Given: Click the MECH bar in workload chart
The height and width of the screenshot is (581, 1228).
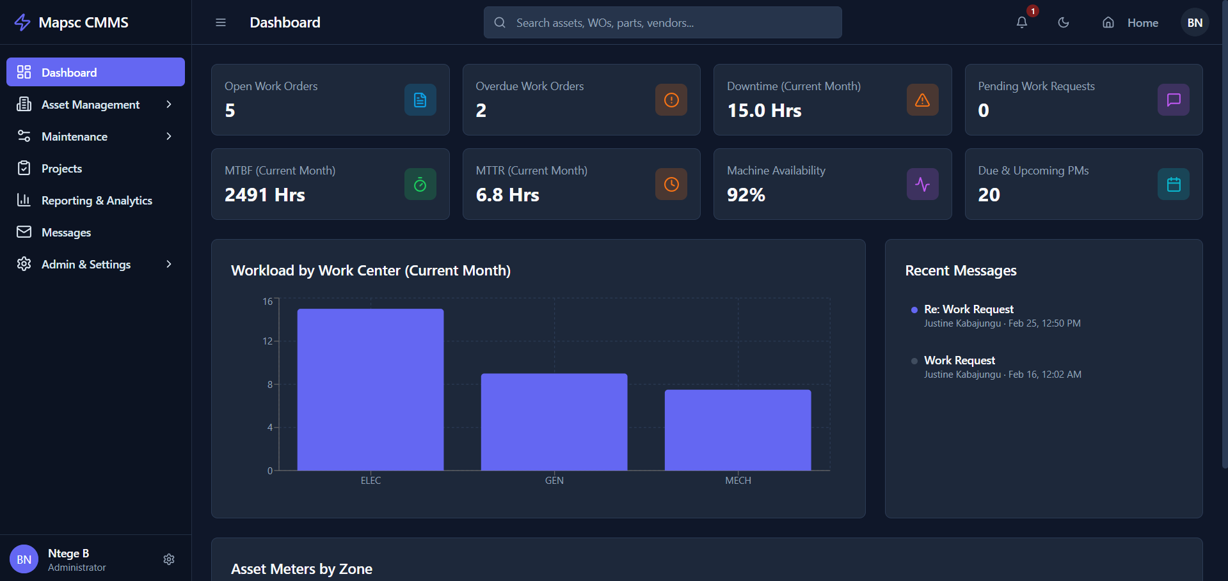Looking at the screenshot, I should tap(738, 430).
